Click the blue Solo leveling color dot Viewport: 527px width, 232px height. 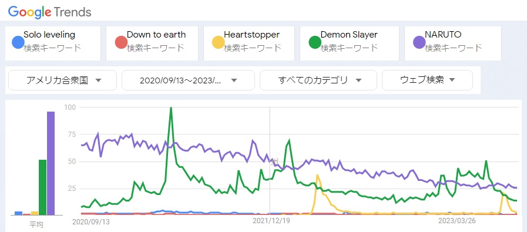18,43
